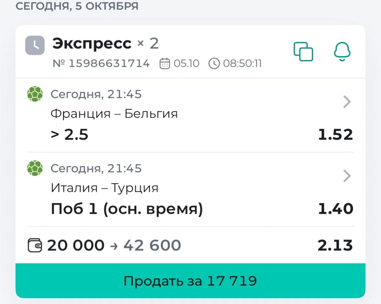Tap the football icon for Франция – Бельгия
The image size is (381, 304).
pyautogui.click(x=35, y=94)
